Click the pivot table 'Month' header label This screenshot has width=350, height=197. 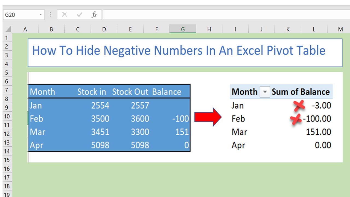click(x=244, y=92)
